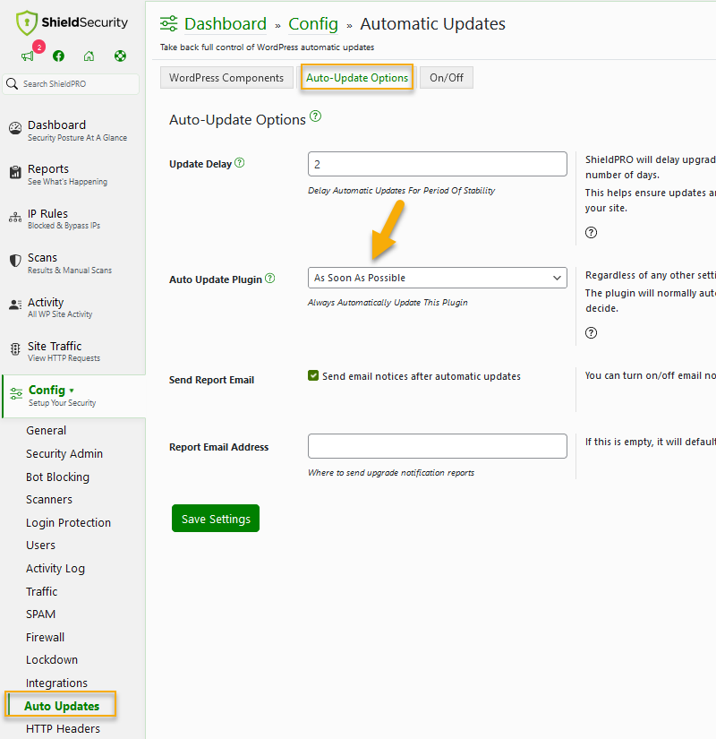This screenshot has width=716, height=739.
Task: Open Scans in the sidebar
Action: [x=42, y=257]
